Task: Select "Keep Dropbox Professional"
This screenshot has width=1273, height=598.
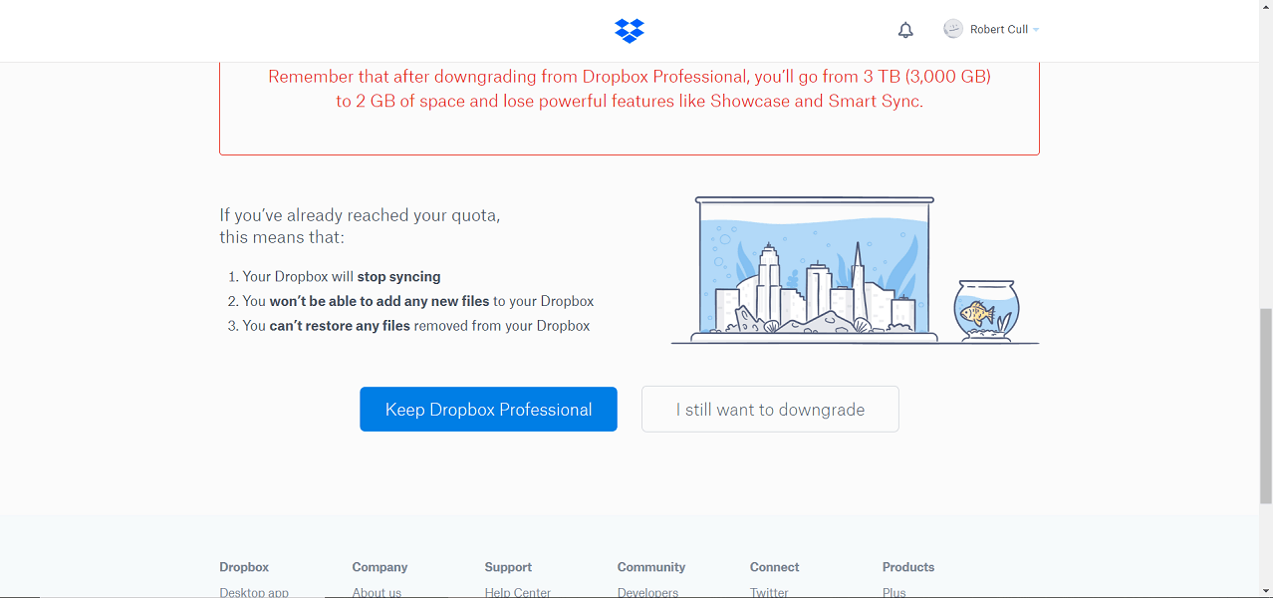Action: point(488,409)
